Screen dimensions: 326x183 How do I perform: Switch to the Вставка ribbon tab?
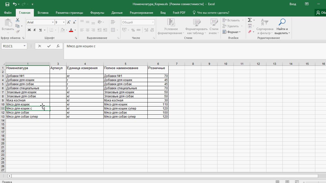(x=43, y=13)
